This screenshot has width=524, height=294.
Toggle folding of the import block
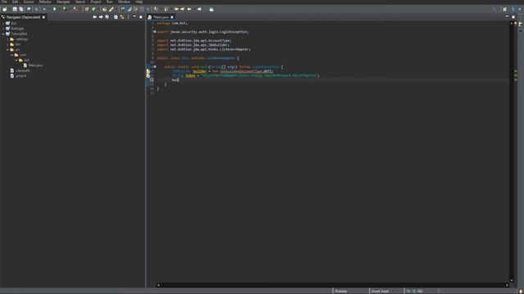(155, 32)
